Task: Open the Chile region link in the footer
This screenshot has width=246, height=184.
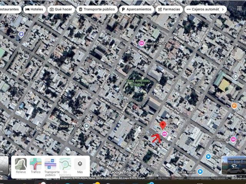Action: [151, 178]
